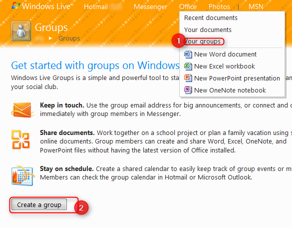Click the Office logo Share documents icon
The height and width of the screenshot is (228, 292).
[x=20, y=139]
